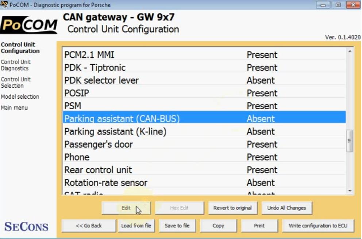Click the PoCOM logo

[28, 25]
